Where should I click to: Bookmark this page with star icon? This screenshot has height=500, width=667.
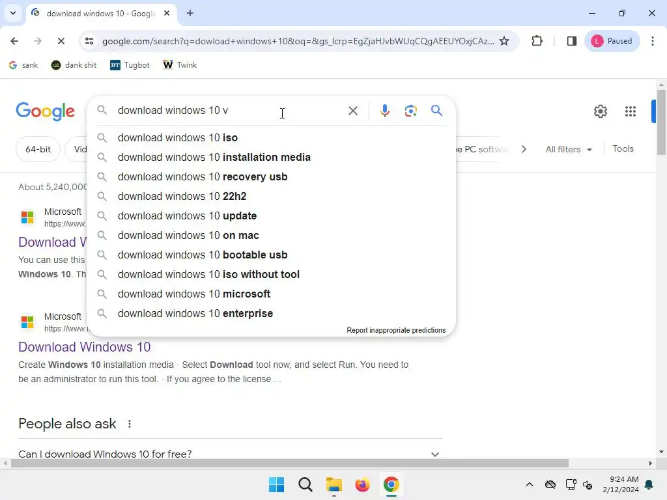[x=504, y=41]
